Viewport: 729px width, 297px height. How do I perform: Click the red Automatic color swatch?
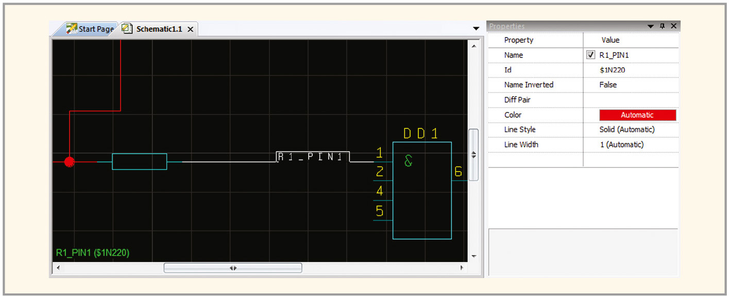[x=637, y=115]
